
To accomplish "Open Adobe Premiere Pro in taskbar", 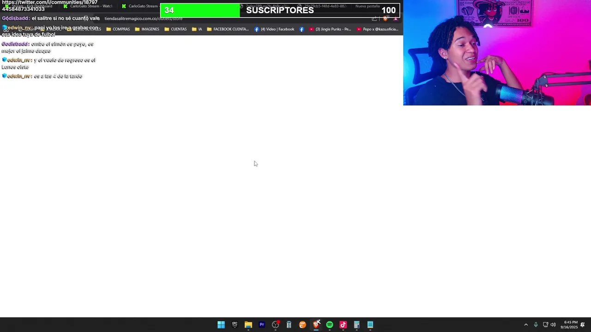I will (262, 325).
